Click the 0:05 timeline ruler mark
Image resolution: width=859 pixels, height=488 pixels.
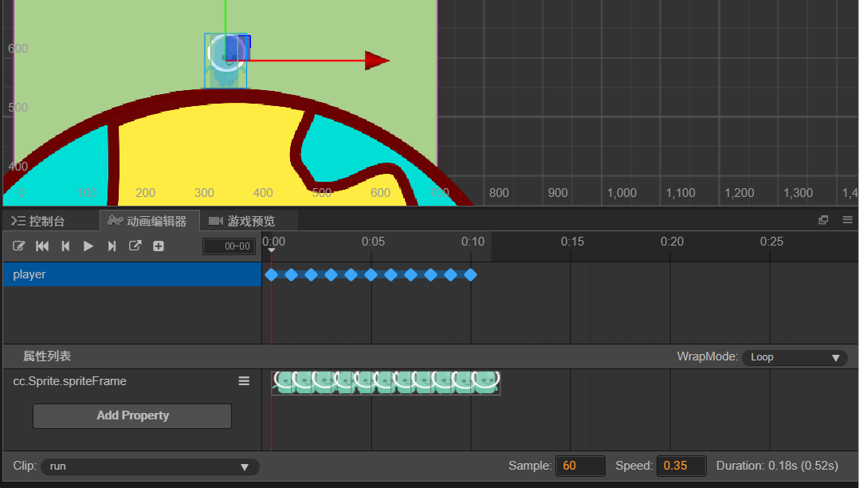click(x=373, y=242)
